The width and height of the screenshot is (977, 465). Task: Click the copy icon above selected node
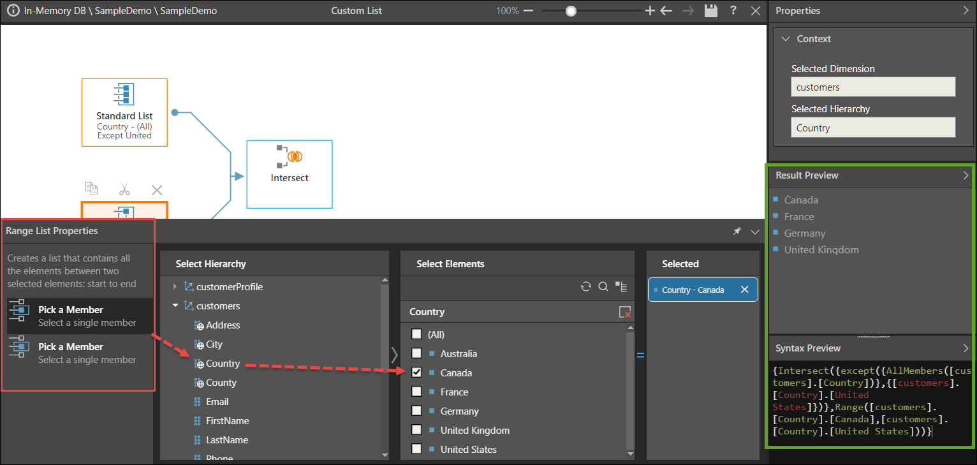click(x=92, y=189)
